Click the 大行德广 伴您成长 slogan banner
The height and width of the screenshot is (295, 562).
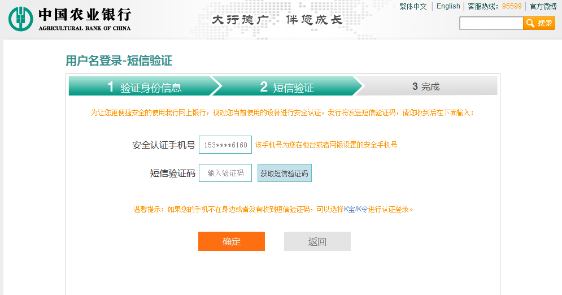[x=277, y=20]
